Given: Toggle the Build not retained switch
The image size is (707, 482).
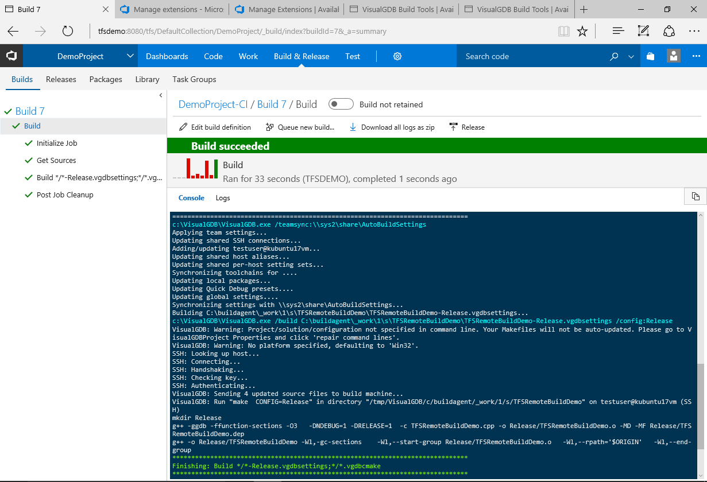Looking at the screenshot, I should (341, 104).
